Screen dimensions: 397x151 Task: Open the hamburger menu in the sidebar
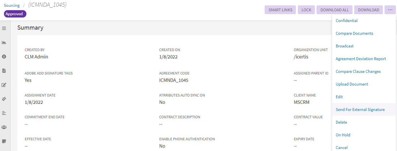pyautogui.click(x=4, y=29)
